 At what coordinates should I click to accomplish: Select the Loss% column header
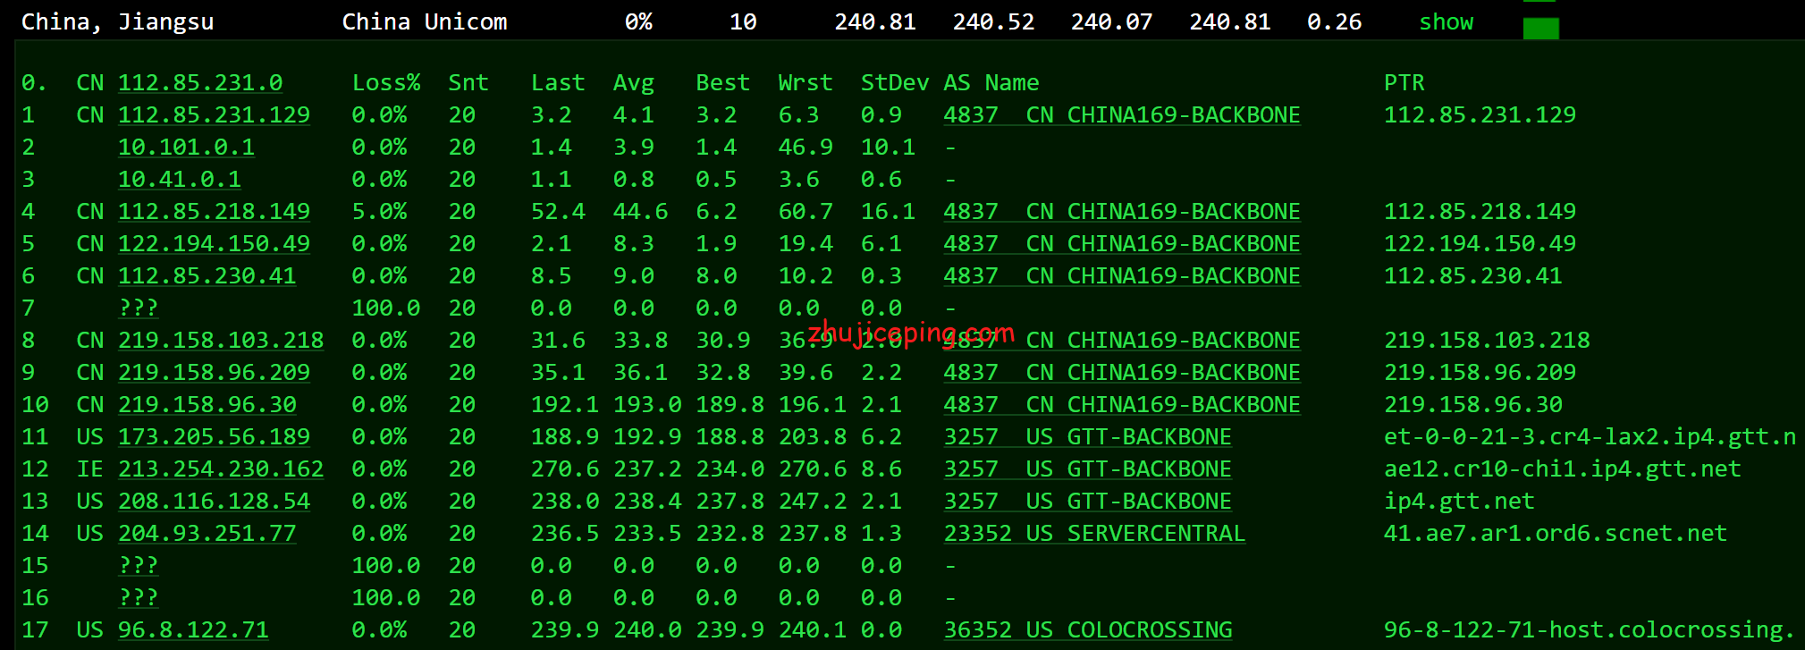tap(386, 83)
